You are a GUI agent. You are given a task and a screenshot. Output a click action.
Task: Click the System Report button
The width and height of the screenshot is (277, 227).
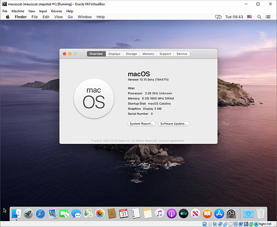click(141, 123)
